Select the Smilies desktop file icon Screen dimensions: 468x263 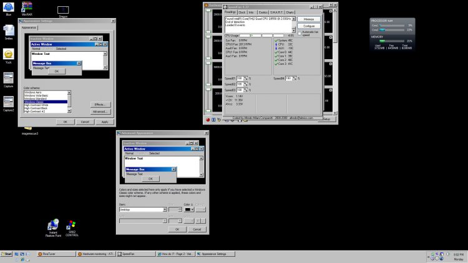pyautogui.click(x=8, y=32)
